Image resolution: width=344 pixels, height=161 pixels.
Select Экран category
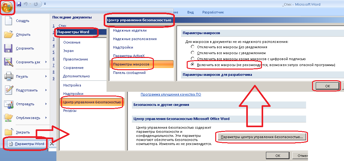pos(68,51)
